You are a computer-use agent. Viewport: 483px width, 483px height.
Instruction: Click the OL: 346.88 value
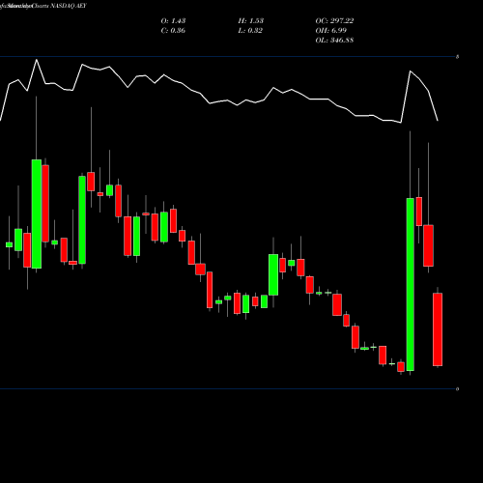[x=334, y=41]
